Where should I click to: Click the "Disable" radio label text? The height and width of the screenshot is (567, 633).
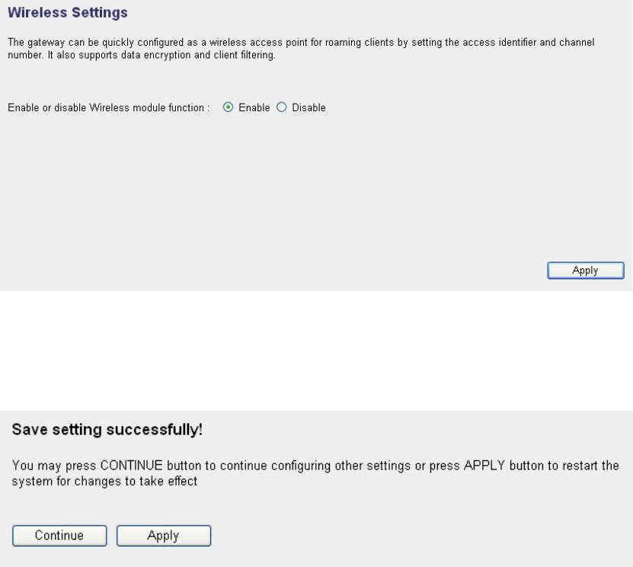pos(309,108)
